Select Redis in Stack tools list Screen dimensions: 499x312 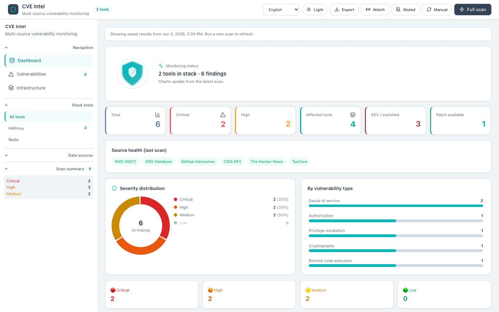coord(49,140)
